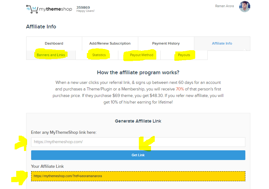Screen dimensions: 269x189
Task: Click the Get Link button
Action: 138,155
